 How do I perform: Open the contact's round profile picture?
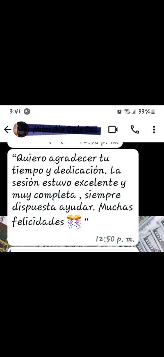point(21,129)
